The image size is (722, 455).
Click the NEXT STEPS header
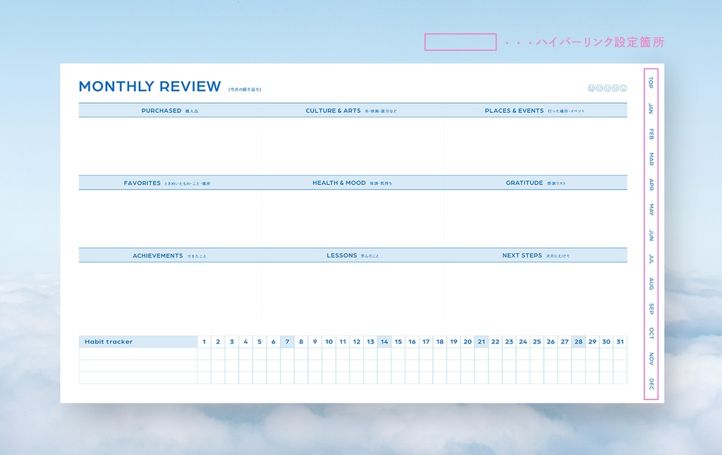coord(535,255)
